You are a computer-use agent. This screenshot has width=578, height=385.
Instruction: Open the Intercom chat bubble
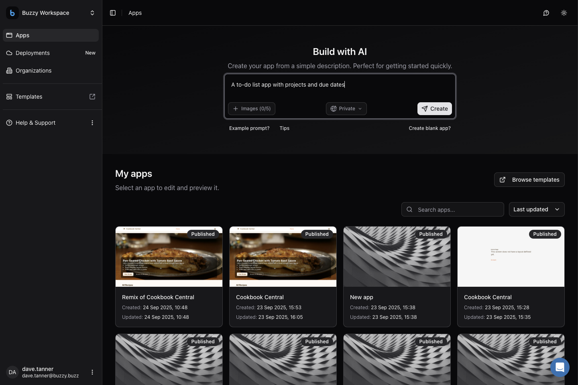[x=560, y=367]
